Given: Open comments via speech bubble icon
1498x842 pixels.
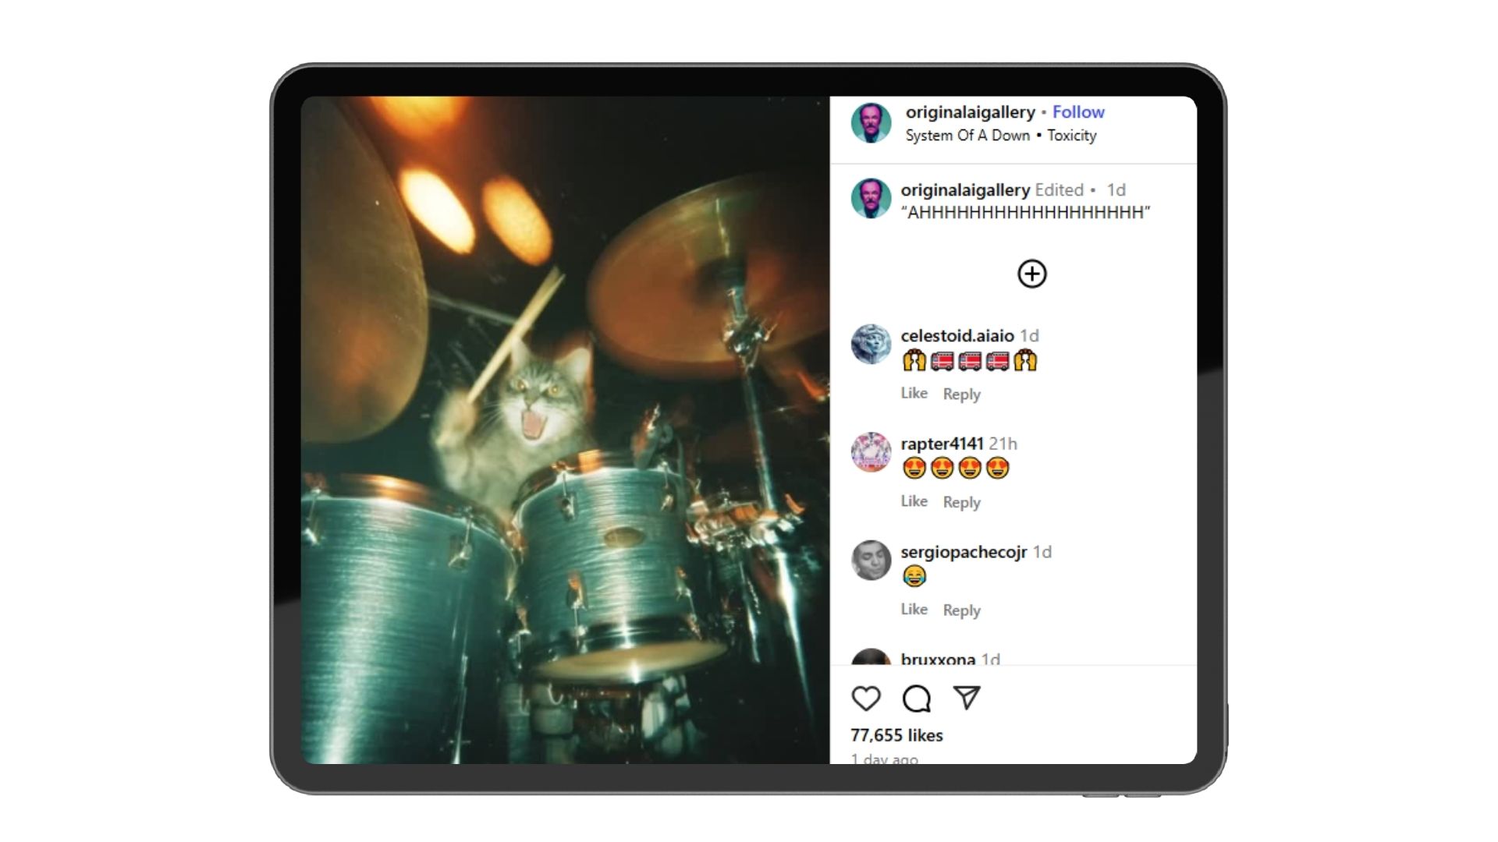Looking at the screenshot, I should click(x=916, y=699).
